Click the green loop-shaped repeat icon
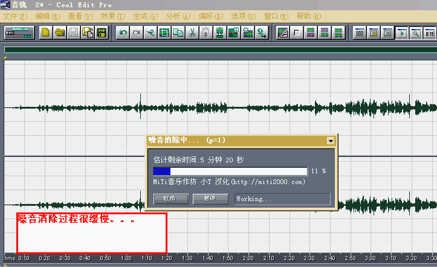 coord(151,33)
